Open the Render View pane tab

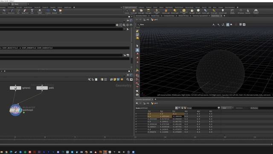tap(155, 16)
